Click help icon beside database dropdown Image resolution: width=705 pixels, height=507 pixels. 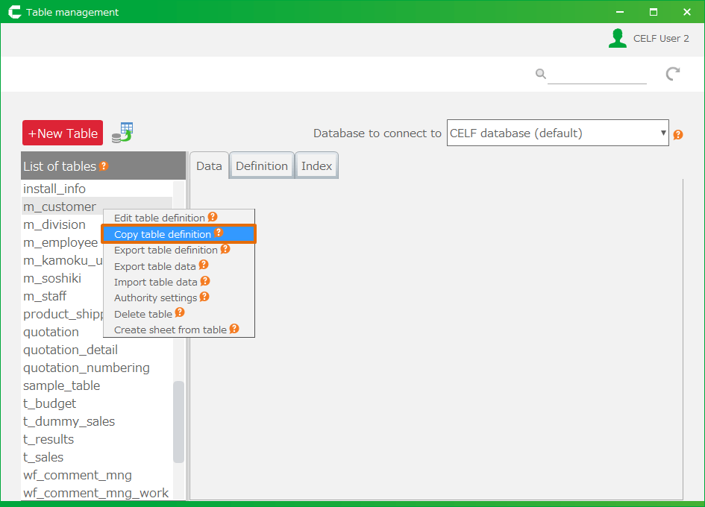tap(677, 135)
